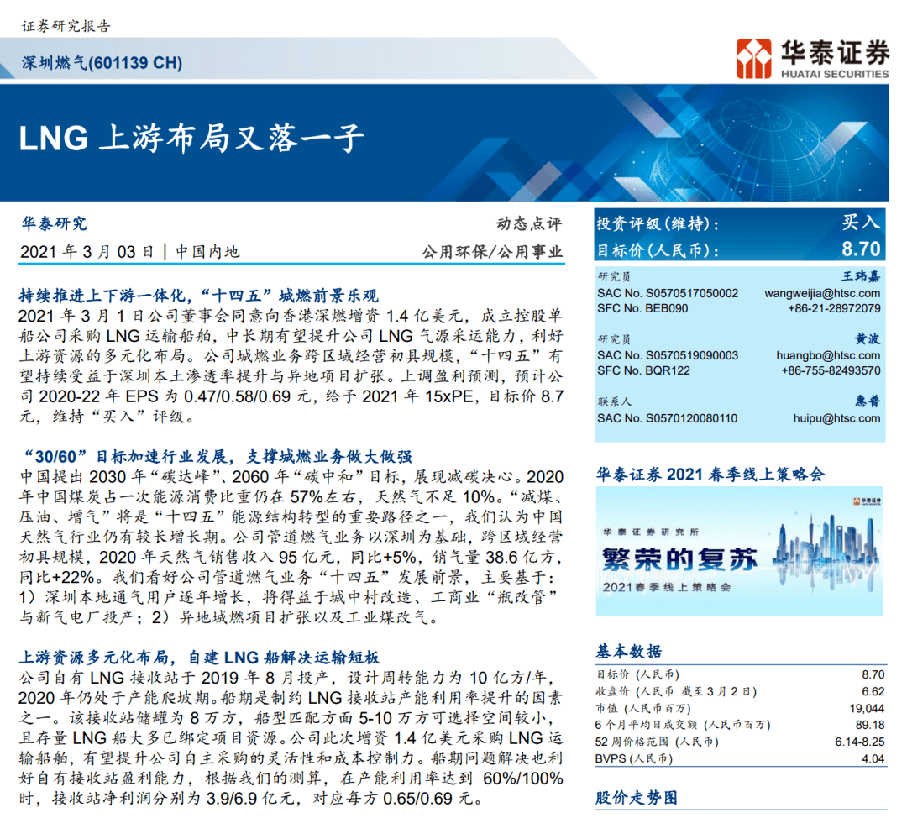
Task: Click the "目标价(人民币):" label in rating box
Action: [658, 250]
